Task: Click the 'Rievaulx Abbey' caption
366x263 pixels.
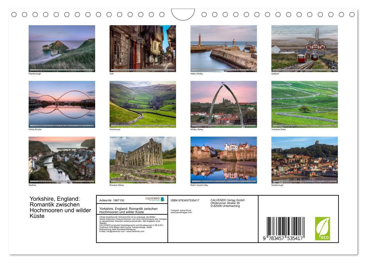Action: 117,185
